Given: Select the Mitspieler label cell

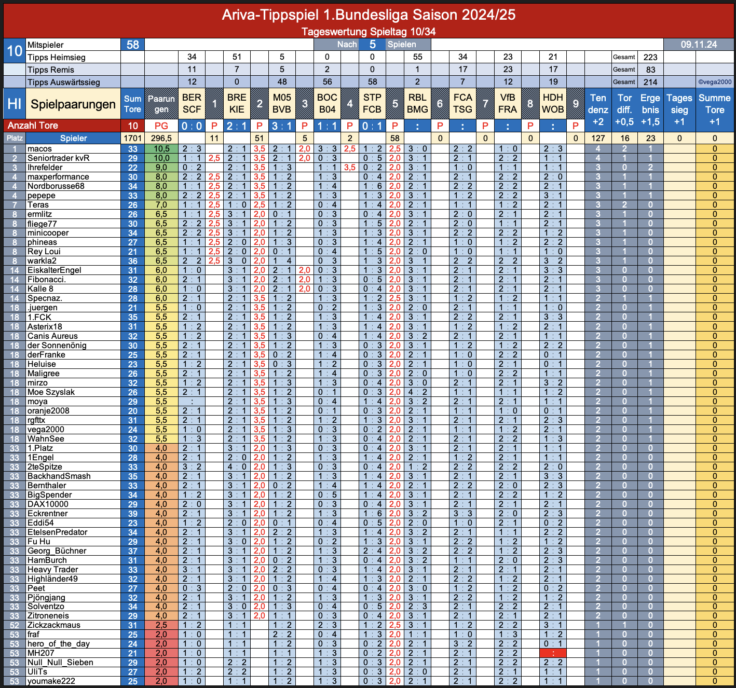Looking at the screenshot, I should pos(73,45).
